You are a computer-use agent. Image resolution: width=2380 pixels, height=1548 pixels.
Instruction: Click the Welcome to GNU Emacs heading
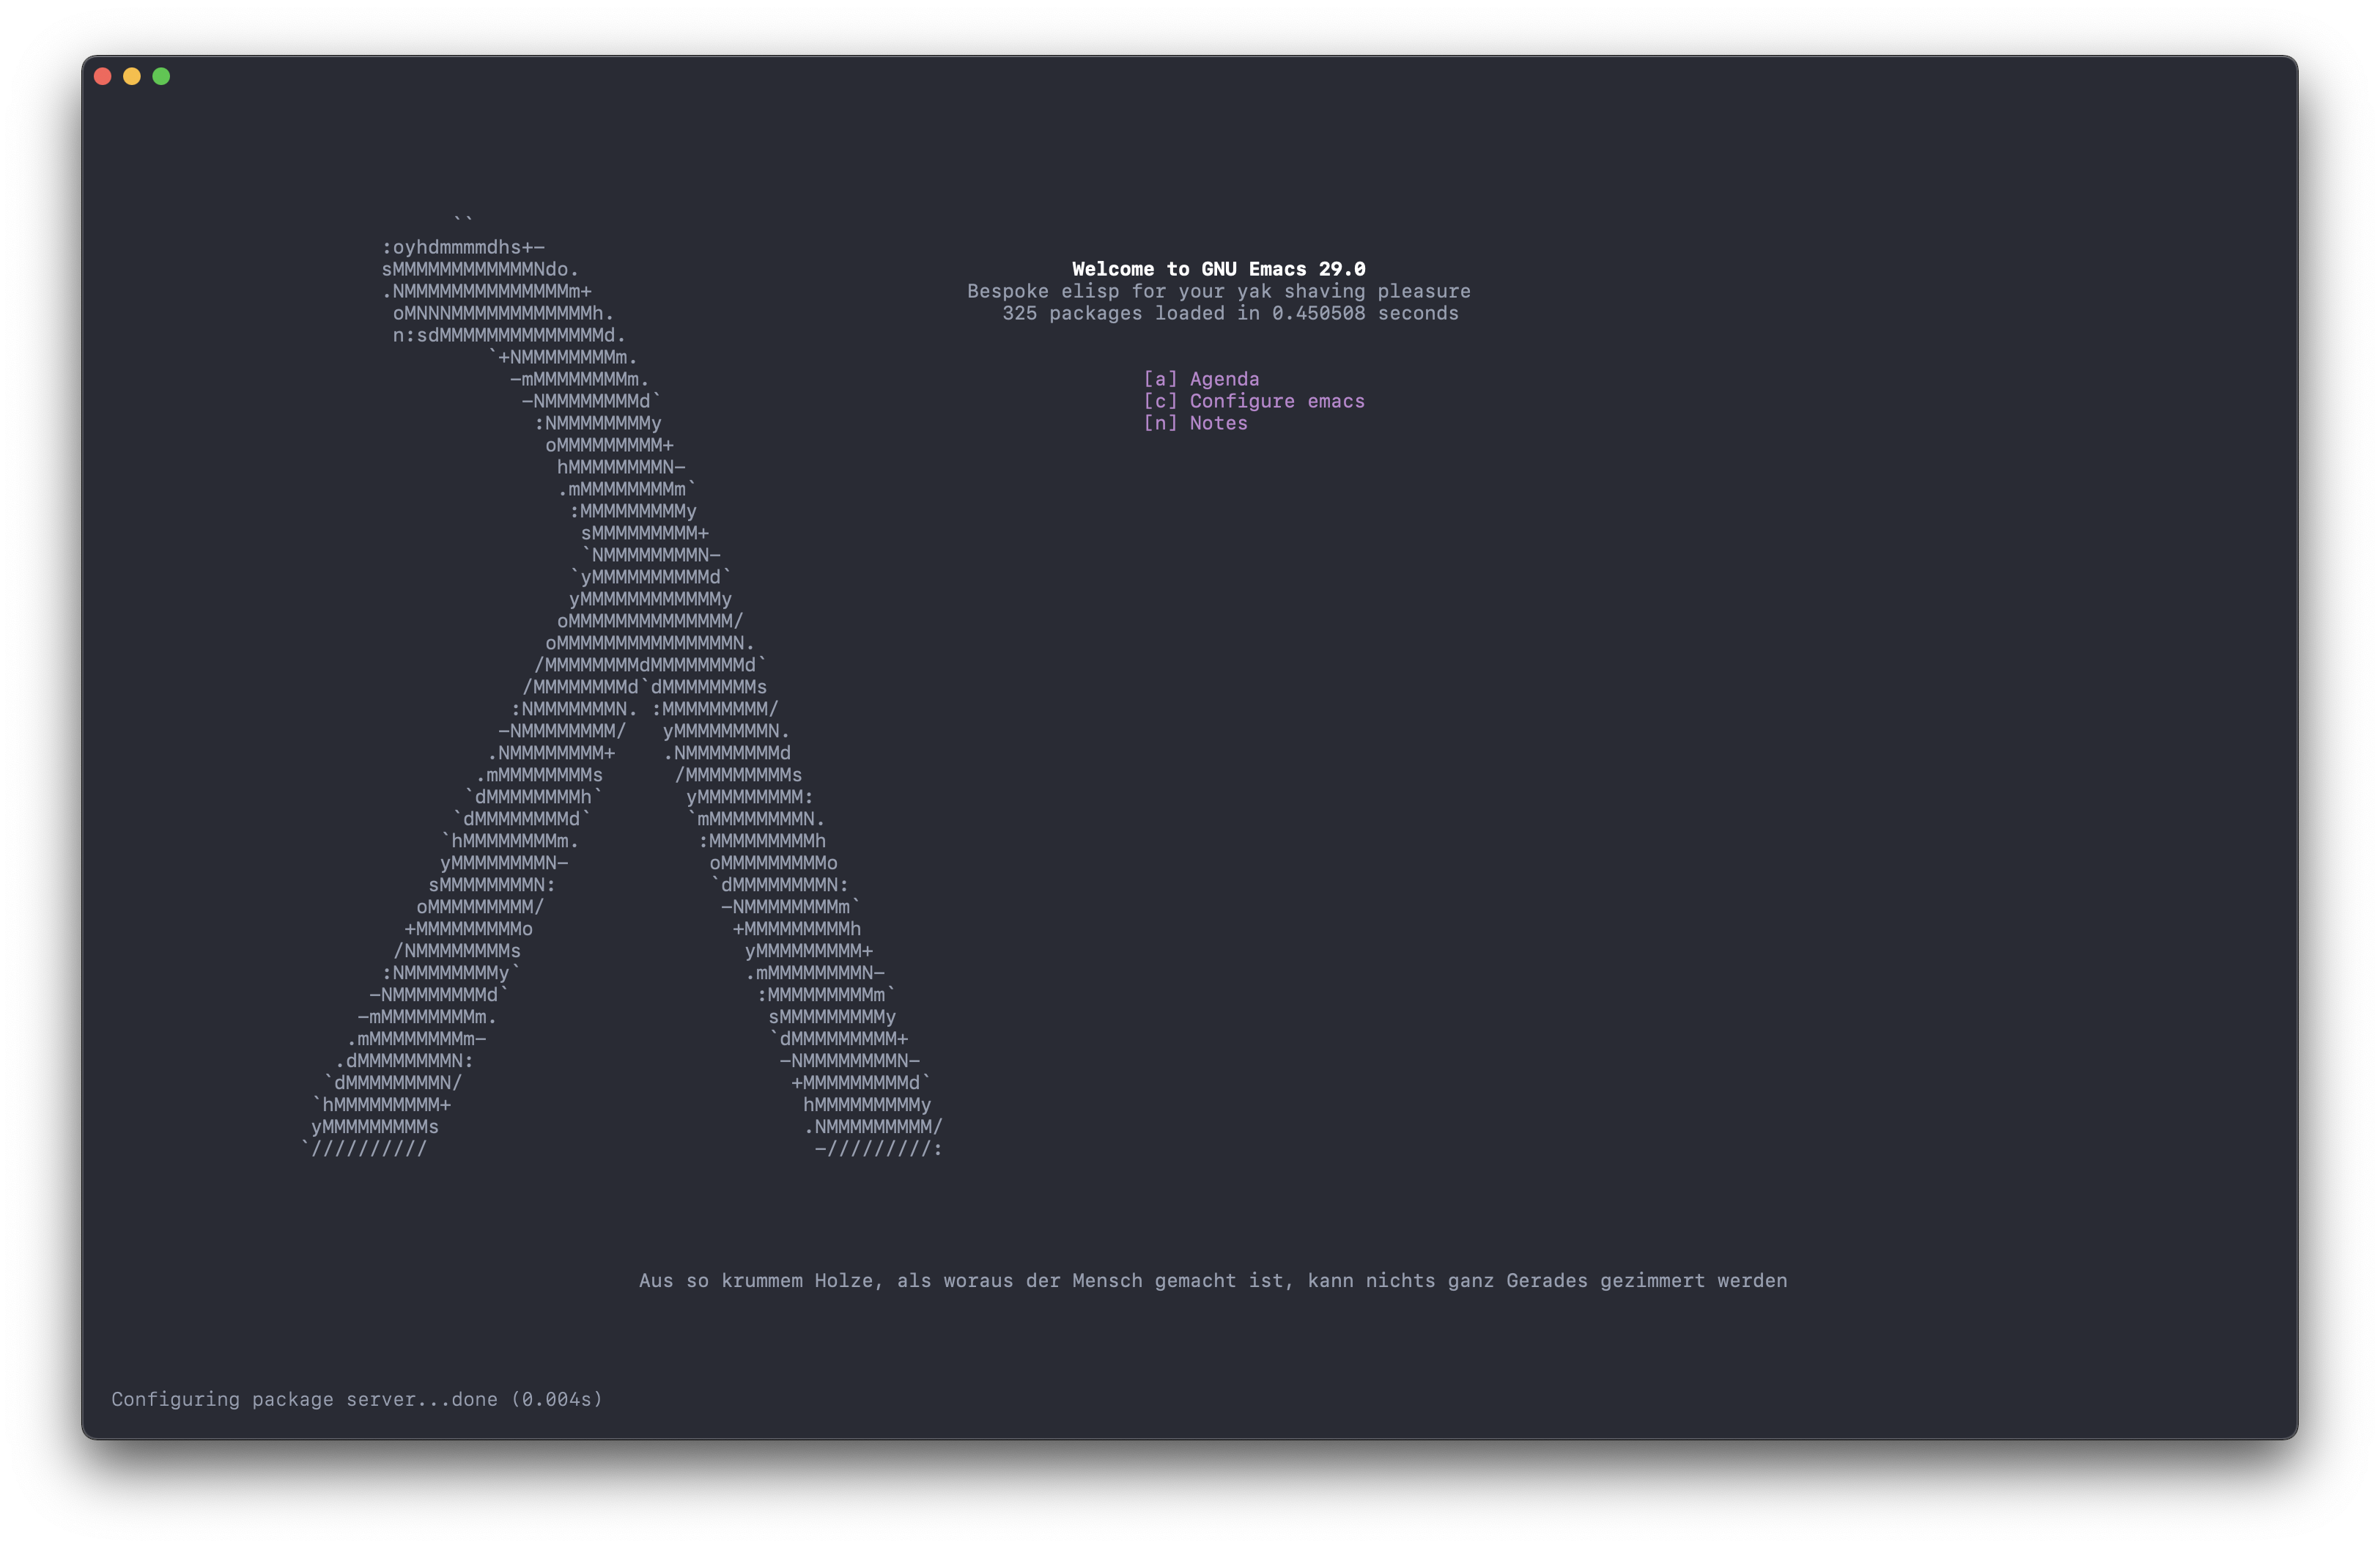(1218, 269)
